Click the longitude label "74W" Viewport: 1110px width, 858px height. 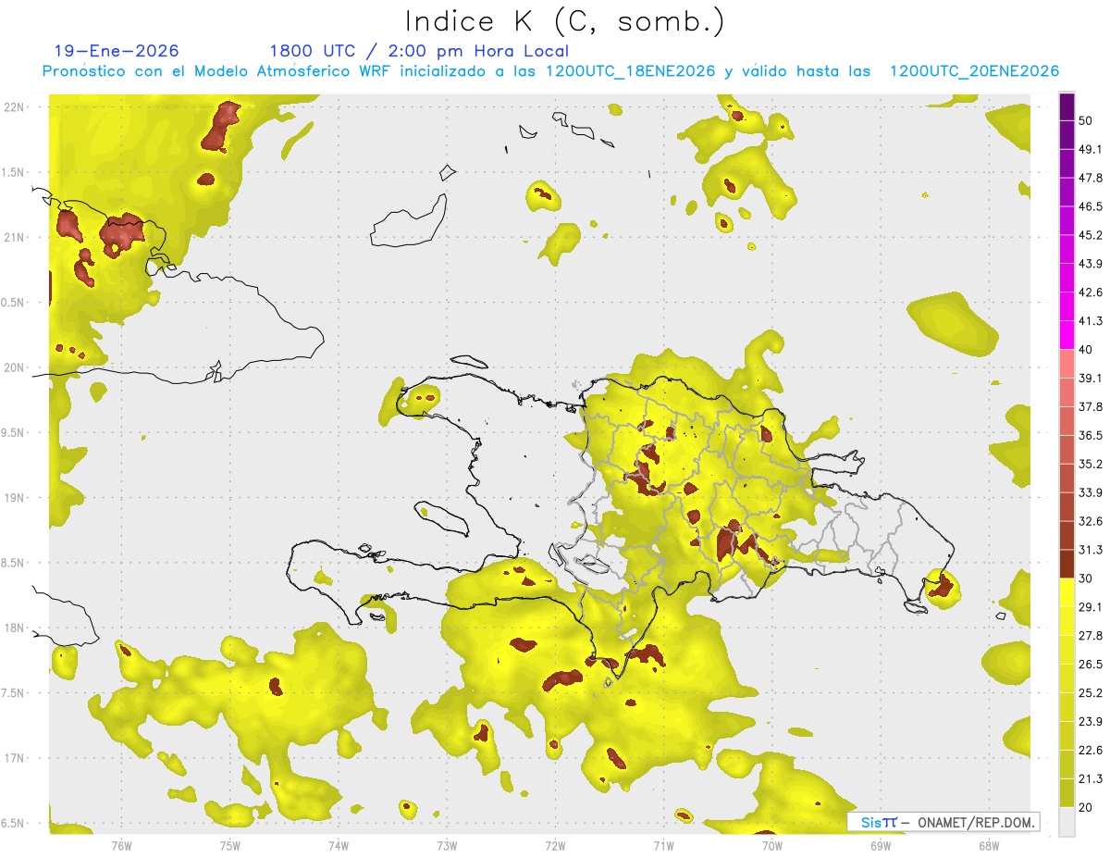click(x=339, y=845)
